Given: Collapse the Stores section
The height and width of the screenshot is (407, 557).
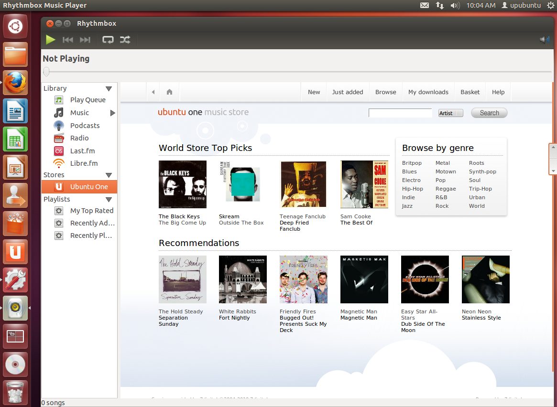Looking at the screenshot, I should tap(109, 175).
